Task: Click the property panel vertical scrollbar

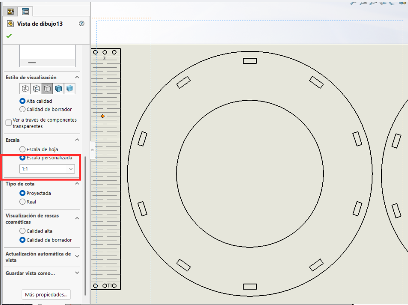Action: tap(85, 226)
